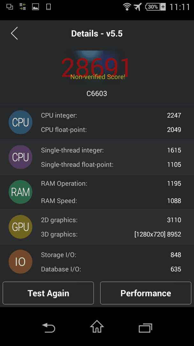This screenshot has width=194, height=346.
Task: Click the Performance button
Action: point(146,293)
